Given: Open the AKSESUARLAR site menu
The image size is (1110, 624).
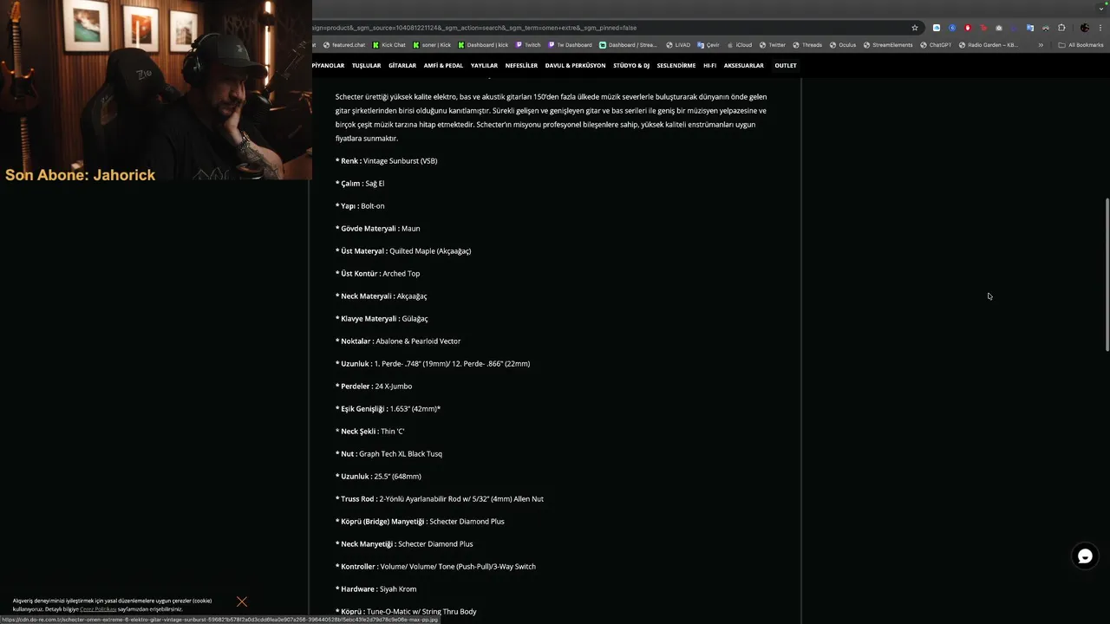Looking at the screenshot, I should pyautogui.click(x=744, y=66).
